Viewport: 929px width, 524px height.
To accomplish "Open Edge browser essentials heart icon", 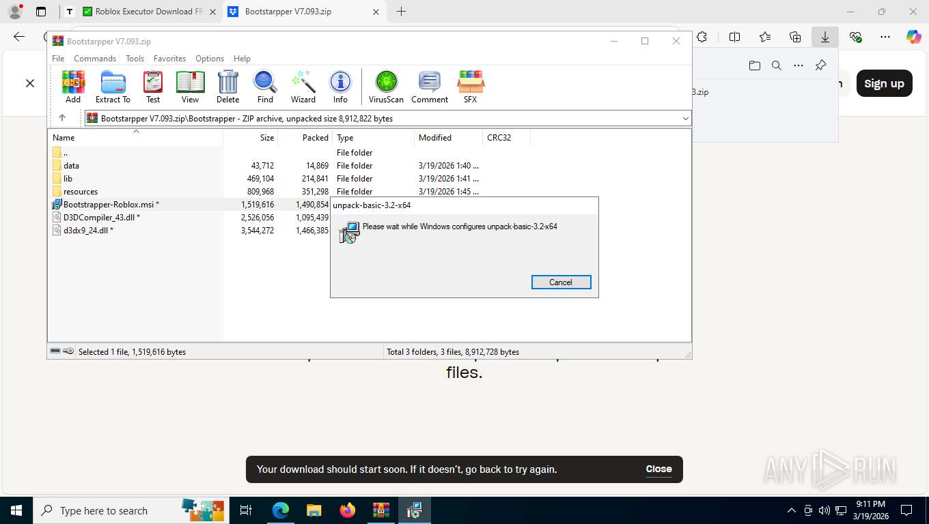I will (855, 37).
